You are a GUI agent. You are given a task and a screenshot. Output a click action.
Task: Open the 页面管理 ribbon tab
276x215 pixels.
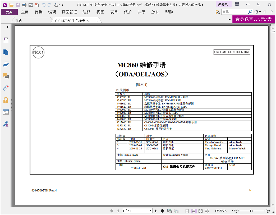69,12
